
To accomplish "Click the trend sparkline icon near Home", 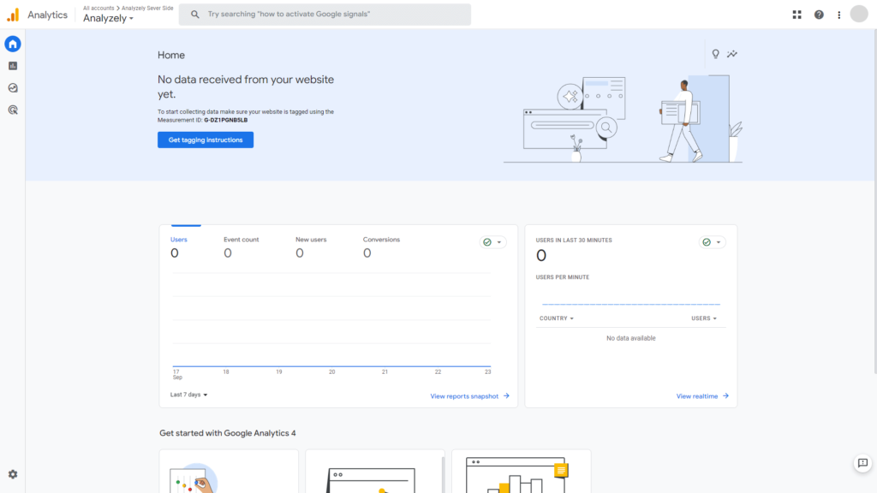I will [732, 54].
